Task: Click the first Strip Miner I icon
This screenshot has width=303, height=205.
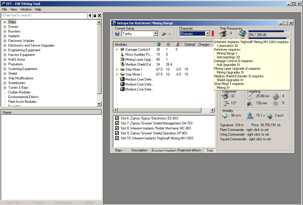Action: [122, 69]
